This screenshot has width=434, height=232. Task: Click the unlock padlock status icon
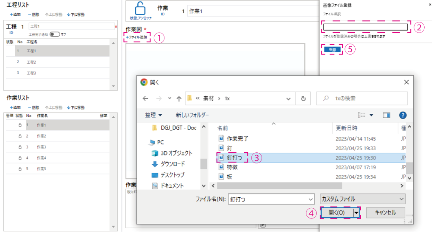(x=140, y=9)
